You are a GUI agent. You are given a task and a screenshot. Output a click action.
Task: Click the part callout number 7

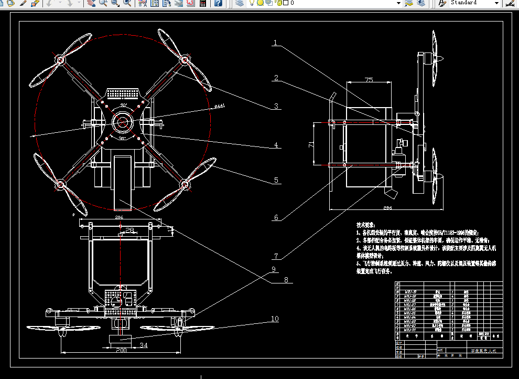pos(276,256)
